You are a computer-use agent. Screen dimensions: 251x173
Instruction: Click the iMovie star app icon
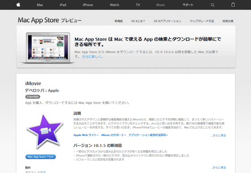click(45, 132)
